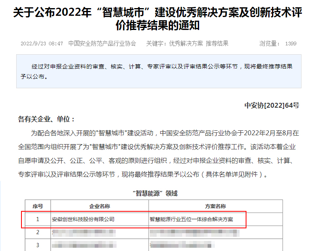310x251 pixels.
Task: Click the row number 1 cell
Action: click(x=38, y=219)
